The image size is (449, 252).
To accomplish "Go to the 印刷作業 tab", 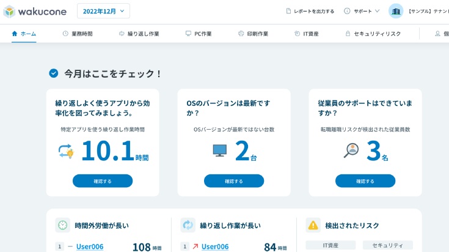I will 253,34.
